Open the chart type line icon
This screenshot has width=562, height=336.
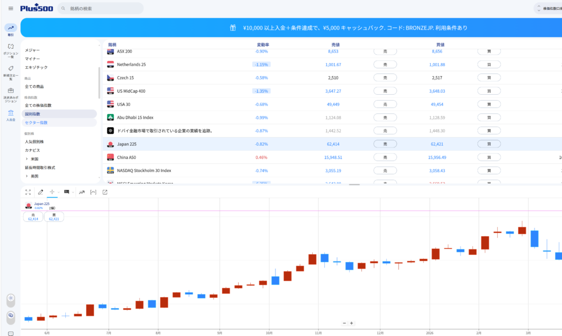click(x=82, y=192)
